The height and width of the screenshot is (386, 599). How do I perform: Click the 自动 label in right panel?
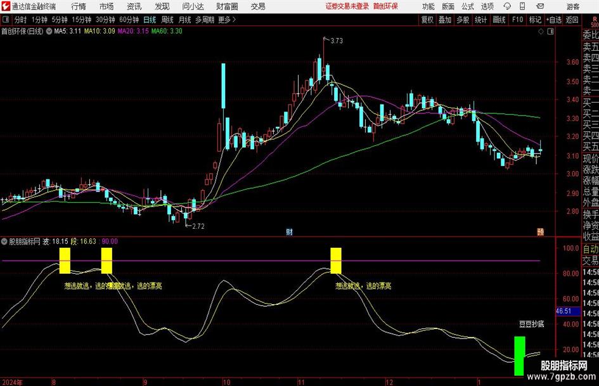[590, 249]
